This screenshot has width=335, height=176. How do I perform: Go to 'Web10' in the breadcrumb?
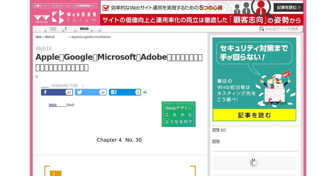[50, 37]
